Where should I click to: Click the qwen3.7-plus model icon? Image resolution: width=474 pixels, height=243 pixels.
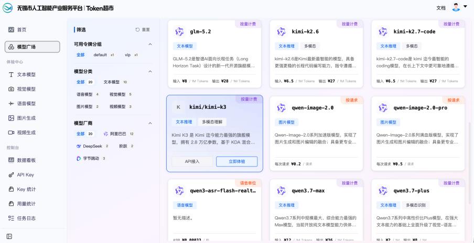point(383,191)
